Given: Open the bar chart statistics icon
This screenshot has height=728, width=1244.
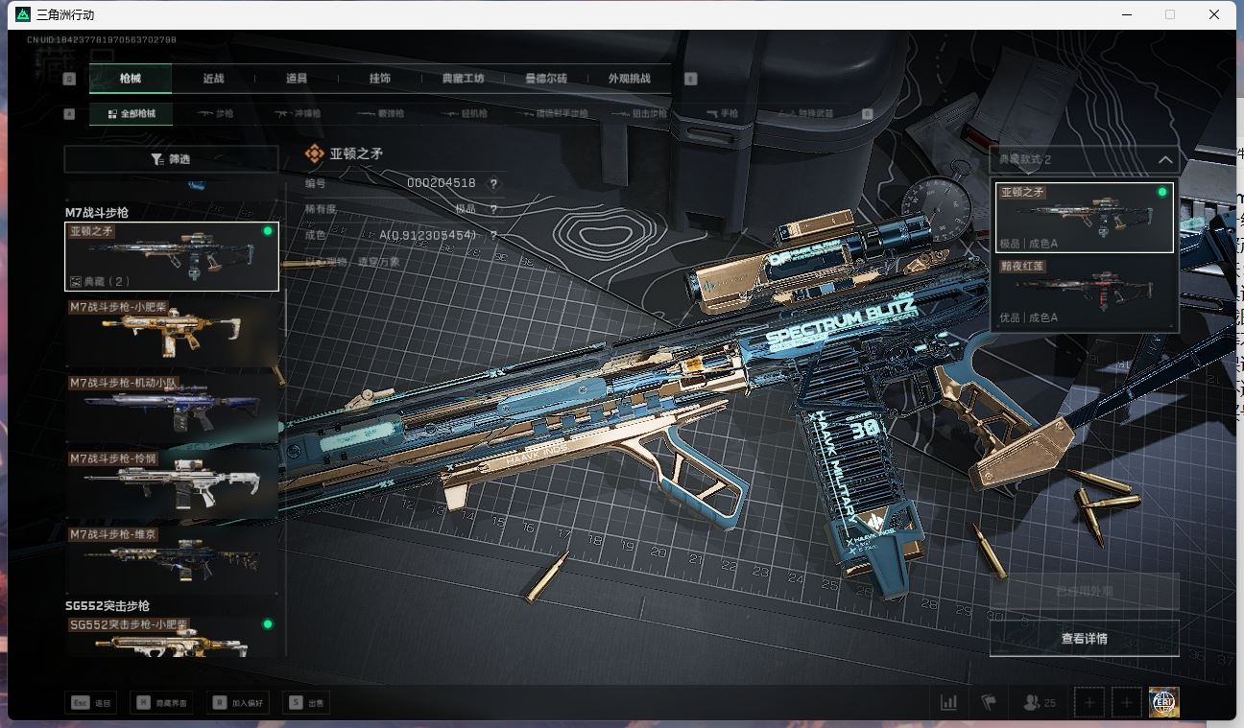Looking at the screenshot, I should pos(948,703).
